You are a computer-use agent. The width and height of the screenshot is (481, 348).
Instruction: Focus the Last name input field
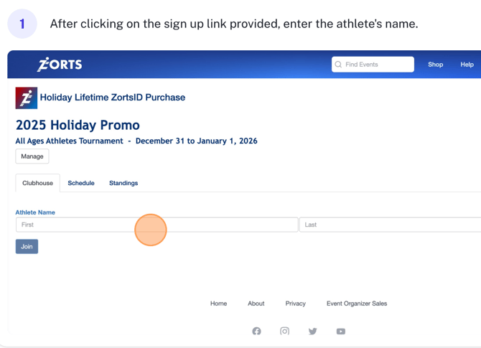[x=388, y=225]
